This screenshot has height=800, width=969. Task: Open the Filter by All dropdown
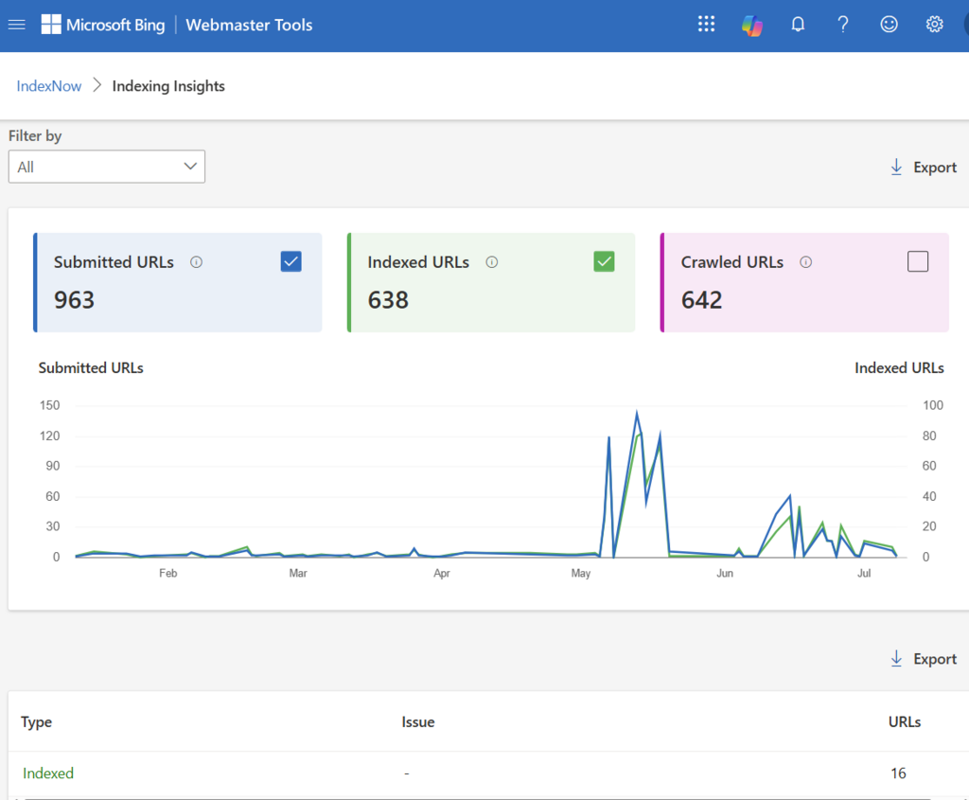tap(107, 167)
